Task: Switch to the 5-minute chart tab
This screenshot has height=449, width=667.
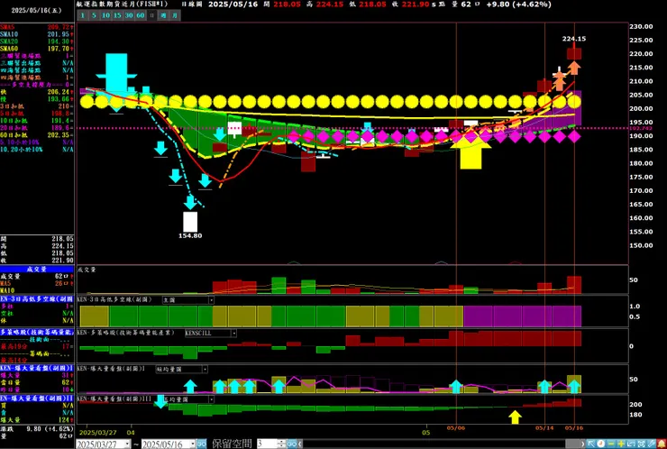Action: click(x=94, y=15)
